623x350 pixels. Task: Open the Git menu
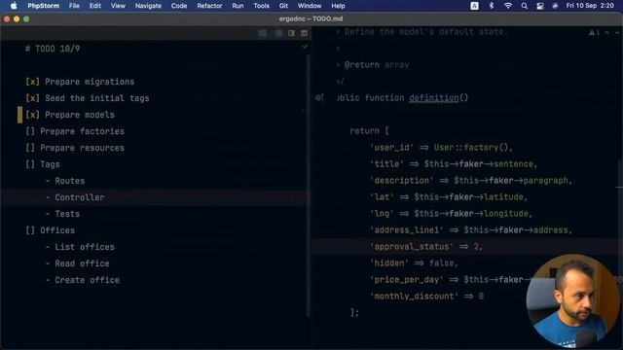click(283, 6)
